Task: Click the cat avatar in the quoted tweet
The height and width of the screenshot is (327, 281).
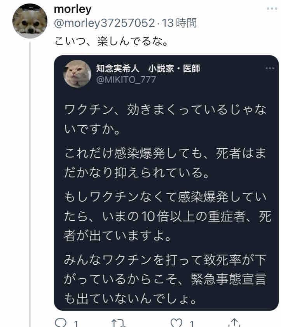Action: tap(77, 74)
